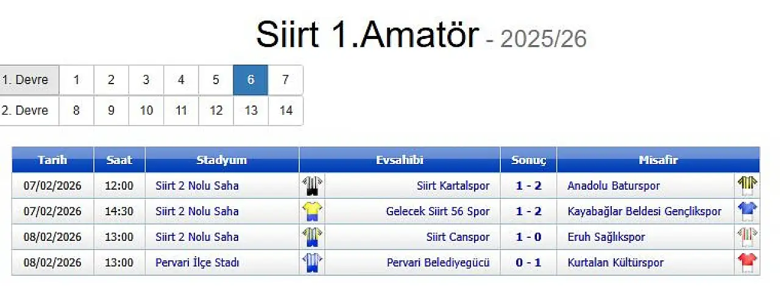Click Kurtalan Kültürspor's red jersey icon
The image size is (780, 286).
point(746,262)
